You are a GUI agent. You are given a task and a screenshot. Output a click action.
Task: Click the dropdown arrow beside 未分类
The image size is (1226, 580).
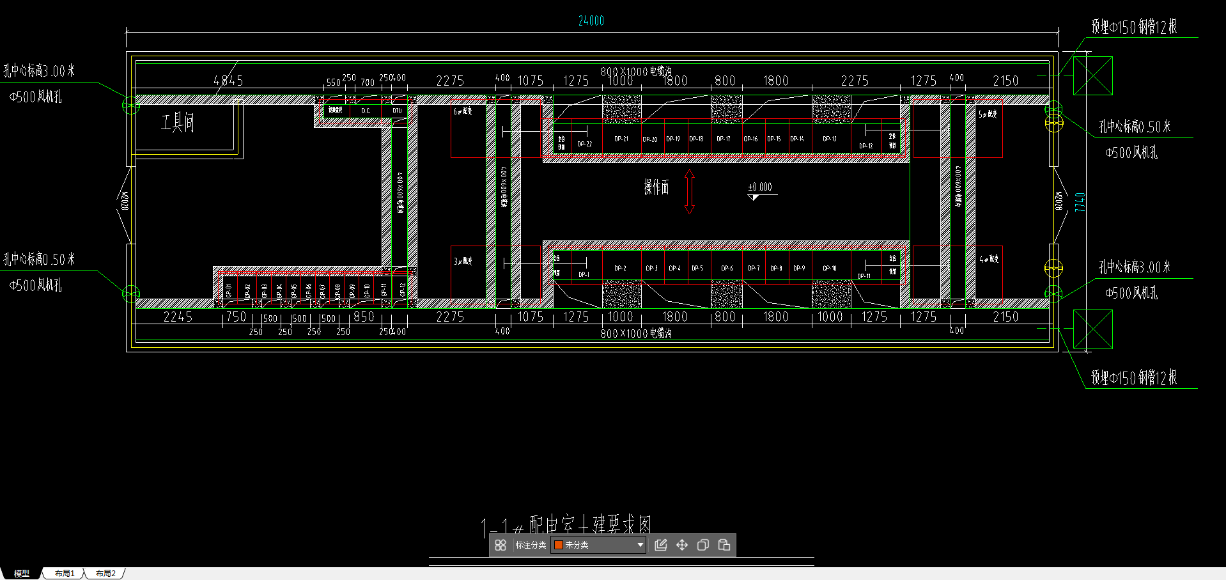pyautogui.click(x=640, y=545)
